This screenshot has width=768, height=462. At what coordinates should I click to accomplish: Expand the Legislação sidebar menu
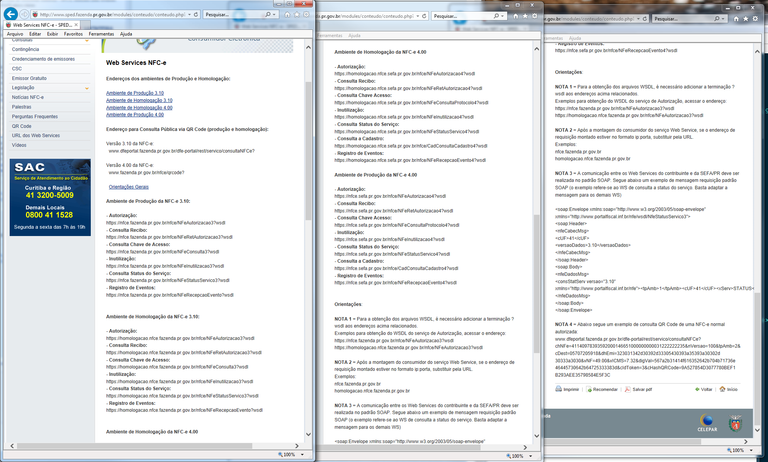(x=87, y=88)
